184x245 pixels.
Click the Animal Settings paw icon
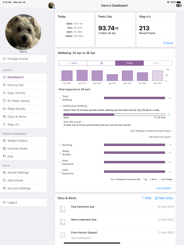[4, 173]
